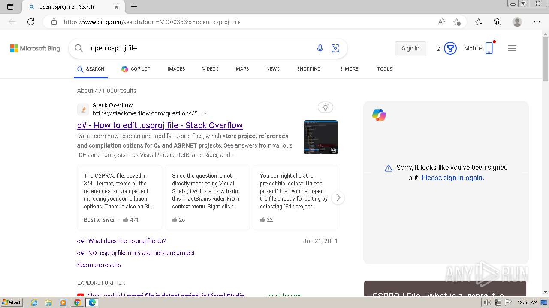Open the tab actions menu icon
The width and height of the screenshot is (549, 308).
(10, 7)
